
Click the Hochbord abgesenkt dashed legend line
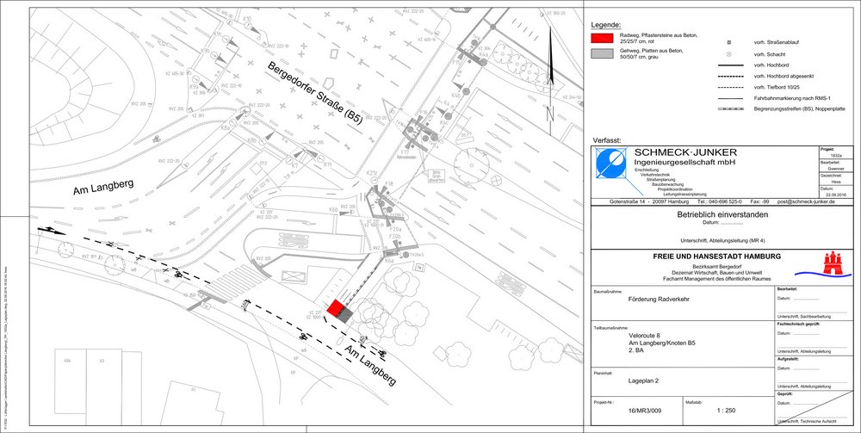coord(729,76)
